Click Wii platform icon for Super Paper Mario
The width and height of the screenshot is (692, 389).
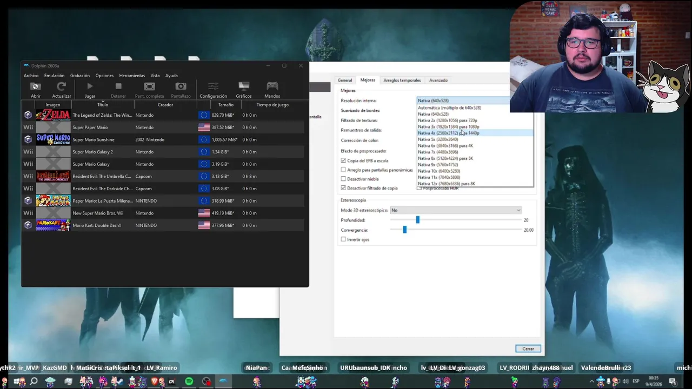(x=28, y=128)
